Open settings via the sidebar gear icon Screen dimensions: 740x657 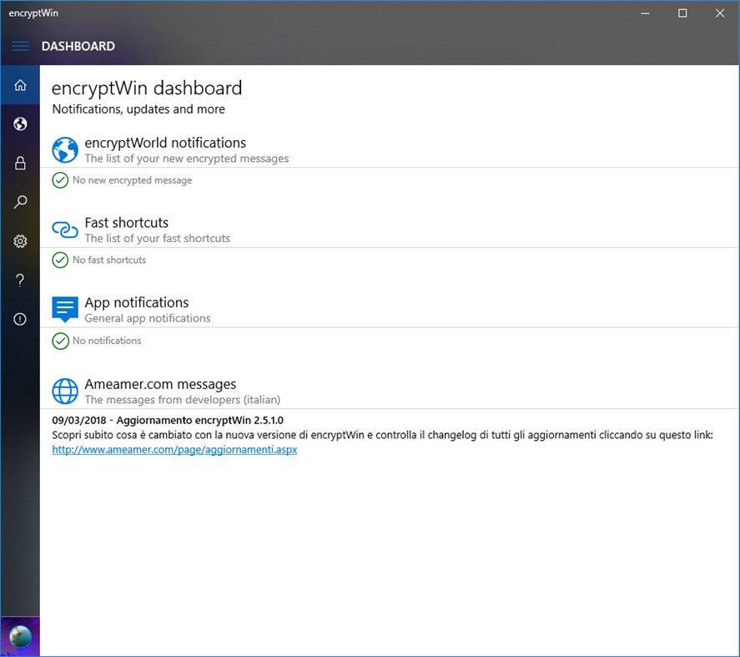(20, 241)
